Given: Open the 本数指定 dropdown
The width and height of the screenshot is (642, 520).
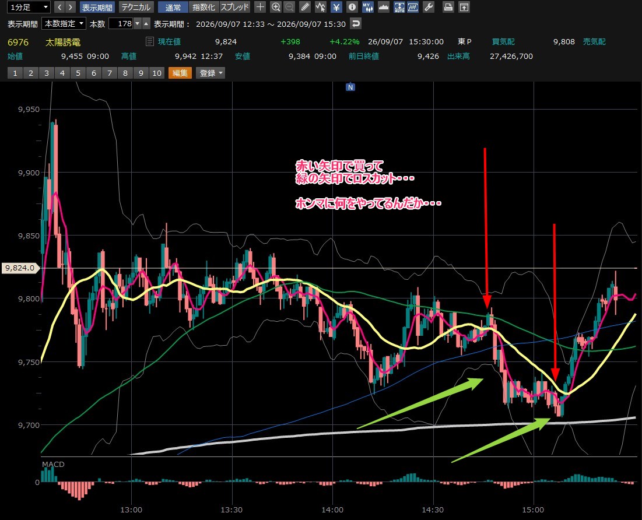Looking at the screenshot, I should tap(64, 24).
